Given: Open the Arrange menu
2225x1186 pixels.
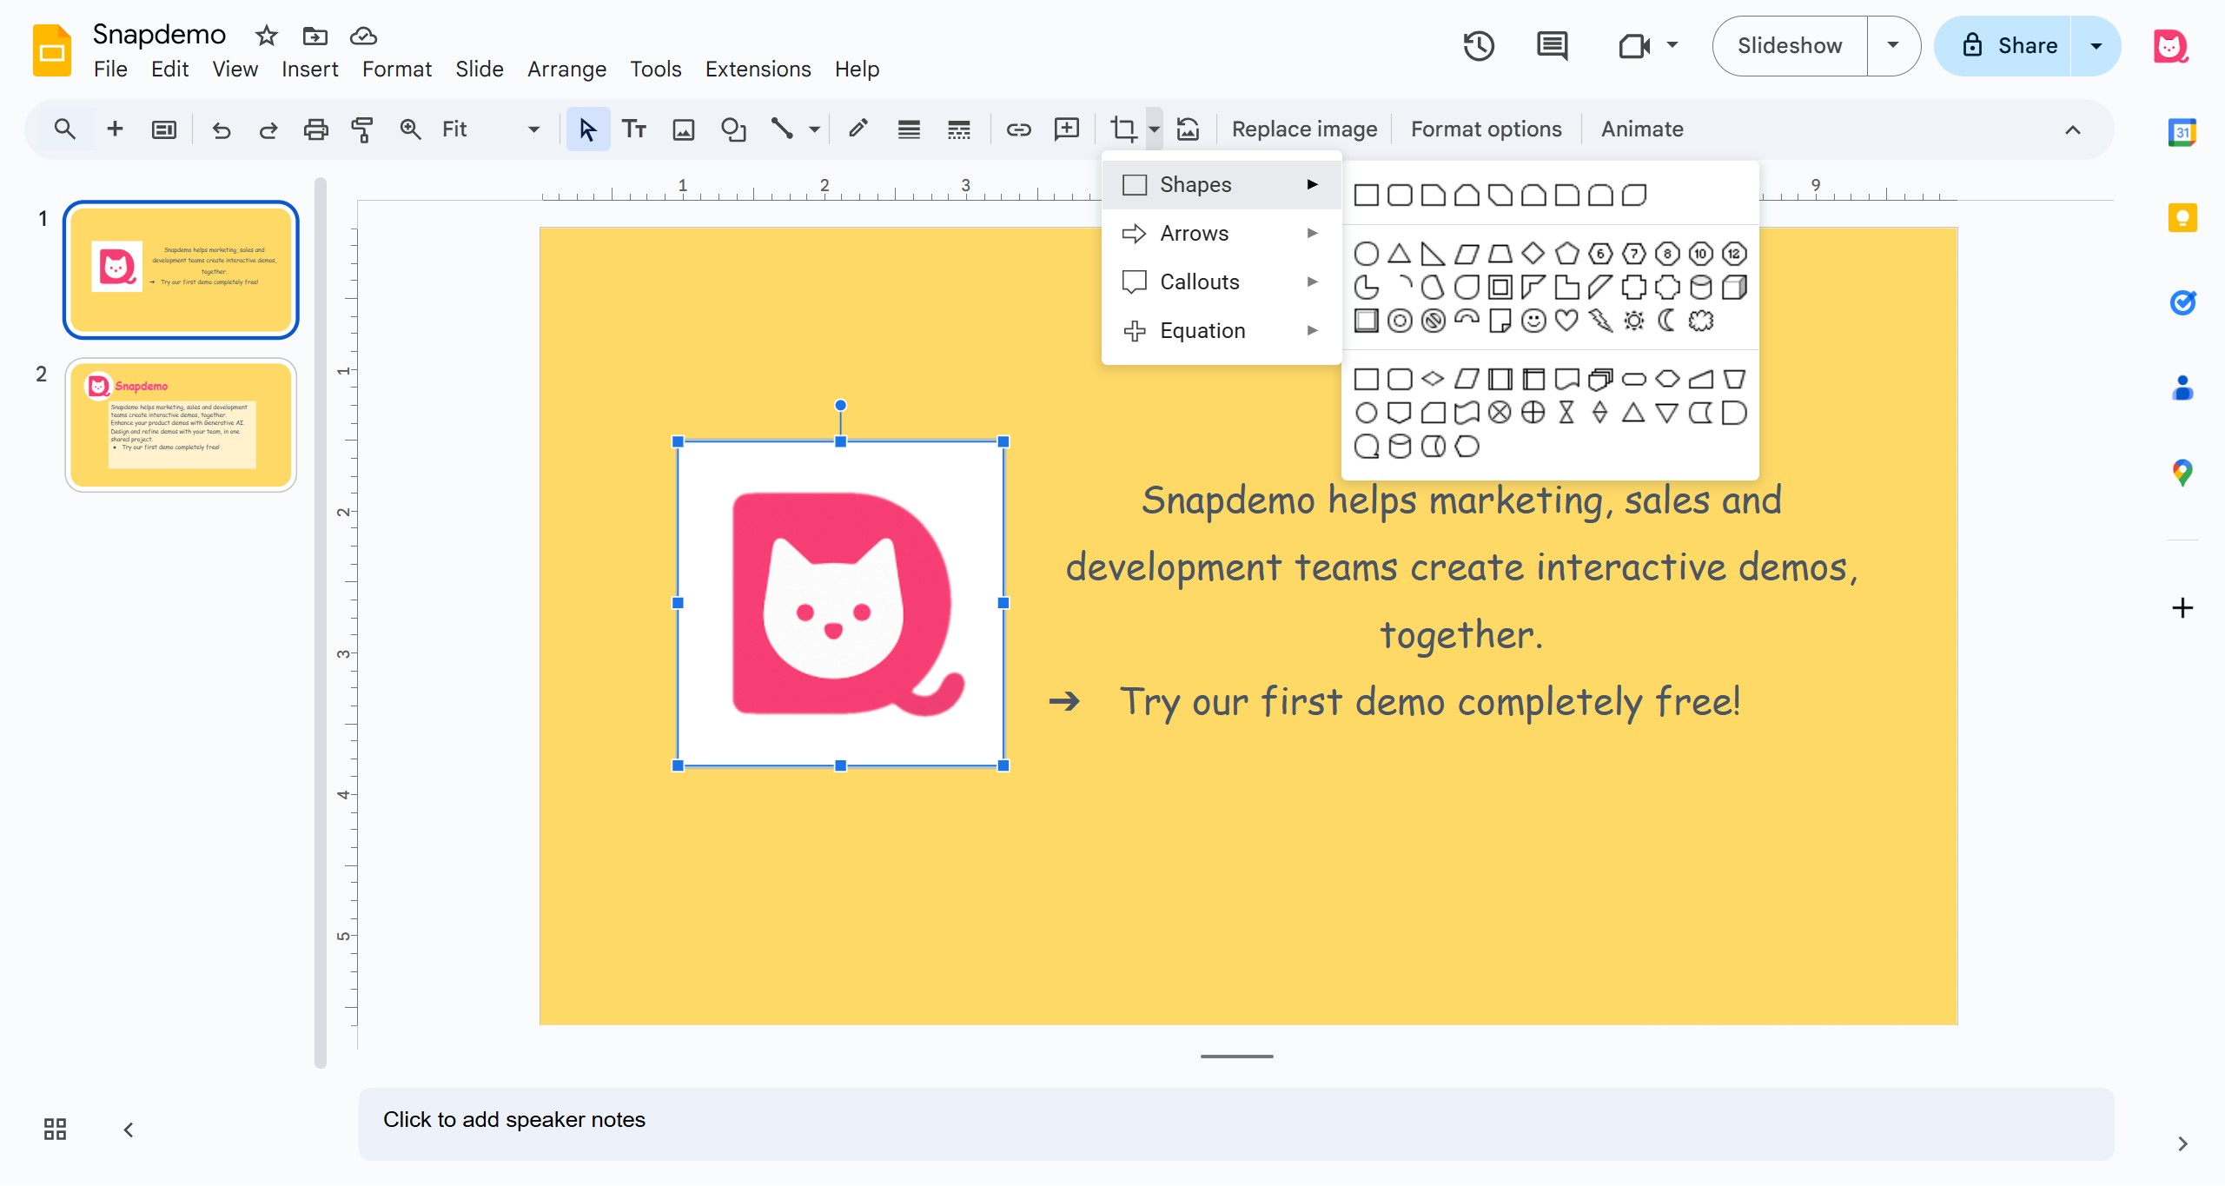Looking at the screenshot, I should pyautogui.click(x=566, y=70).
